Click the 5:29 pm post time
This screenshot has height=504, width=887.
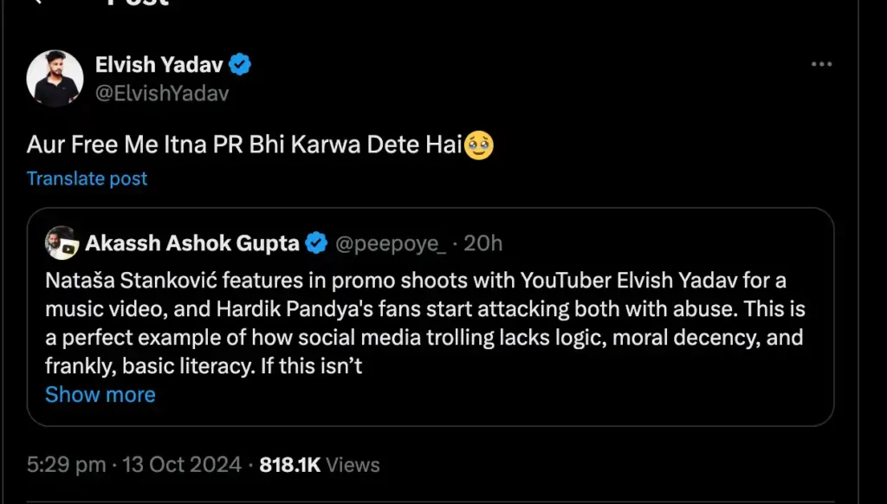point(66,465)
